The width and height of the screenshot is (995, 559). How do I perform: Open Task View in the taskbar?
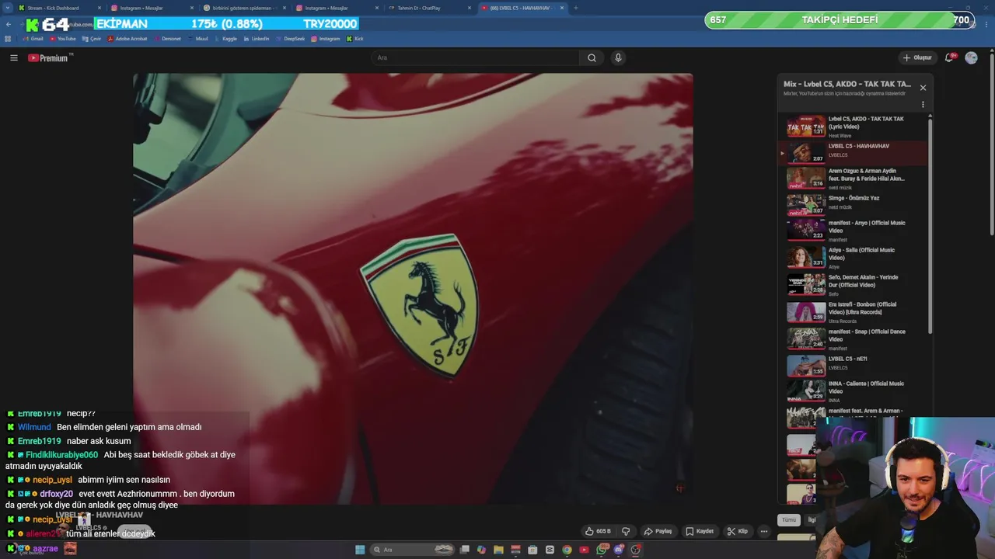tap(464, 550)
